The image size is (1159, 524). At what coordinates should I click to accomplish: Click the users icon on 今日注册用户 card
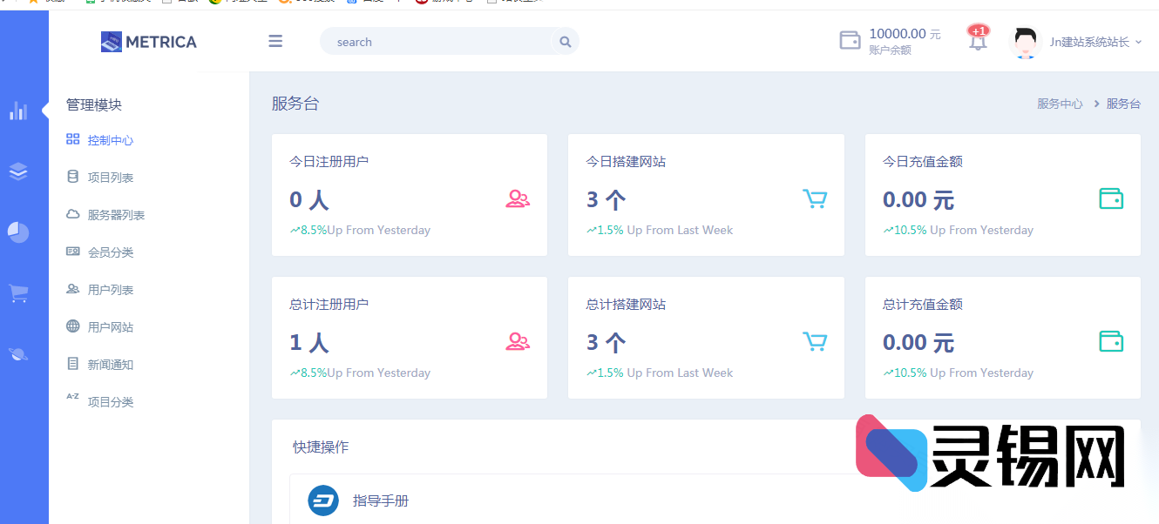[518, 198]
